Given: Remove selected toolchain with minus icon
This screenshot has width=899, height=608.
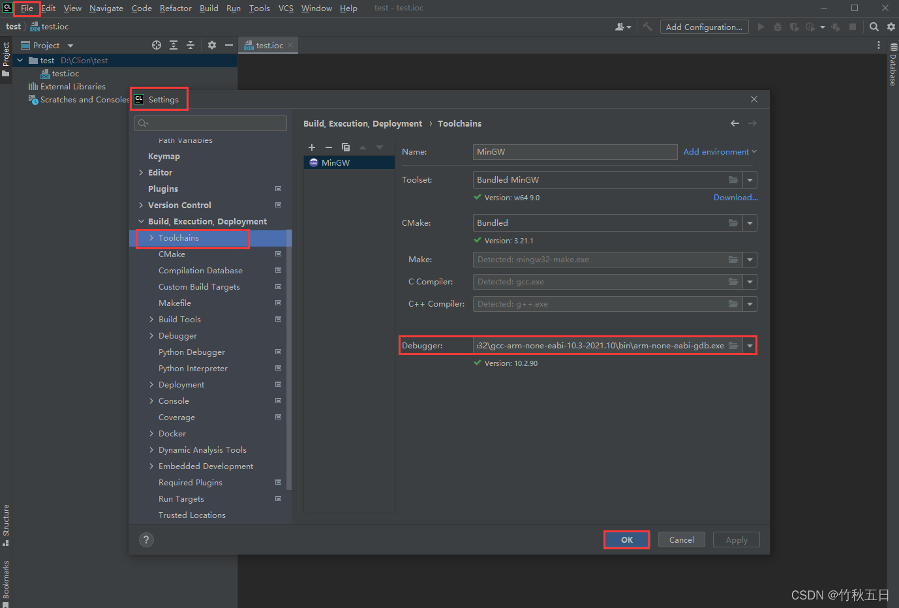Looking at the screenshot, I should point(329,147).
